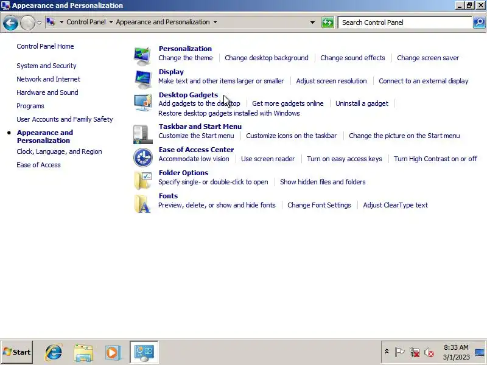Click the Show desktop icon in the tray
Screen dimensions: 487x365
[480, 352]
